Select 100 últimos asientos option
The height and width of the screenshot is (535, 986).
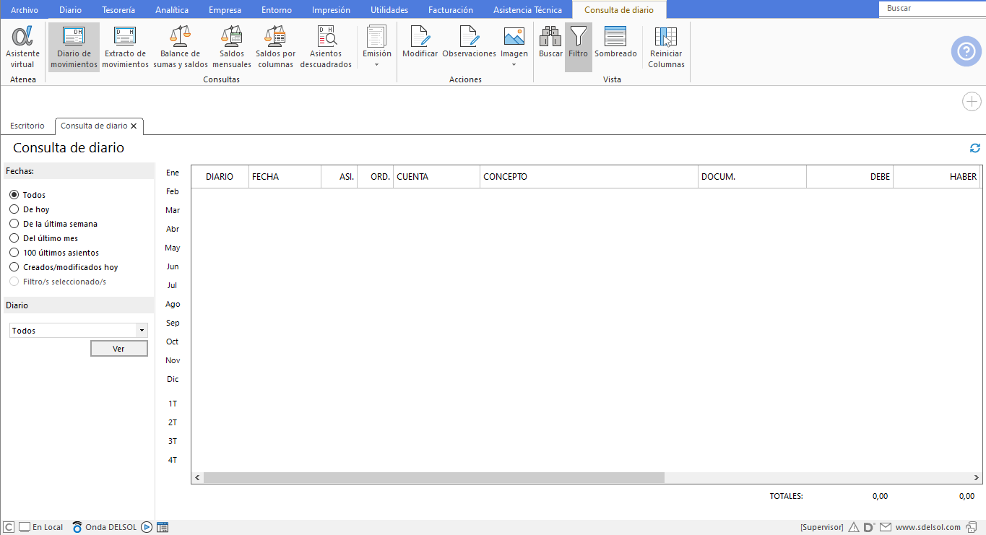pyautogui.click(x=14, y=253)
